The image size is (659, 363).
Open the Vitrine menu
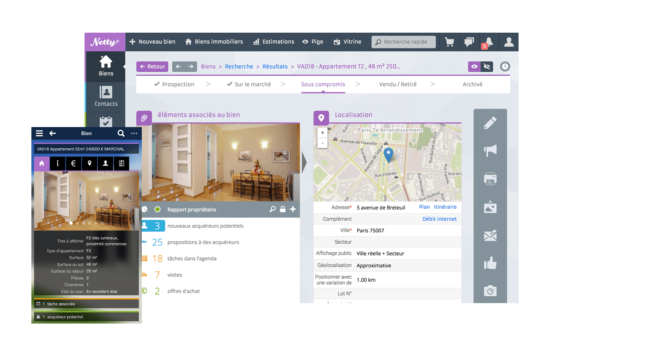(x=347, y=42)
